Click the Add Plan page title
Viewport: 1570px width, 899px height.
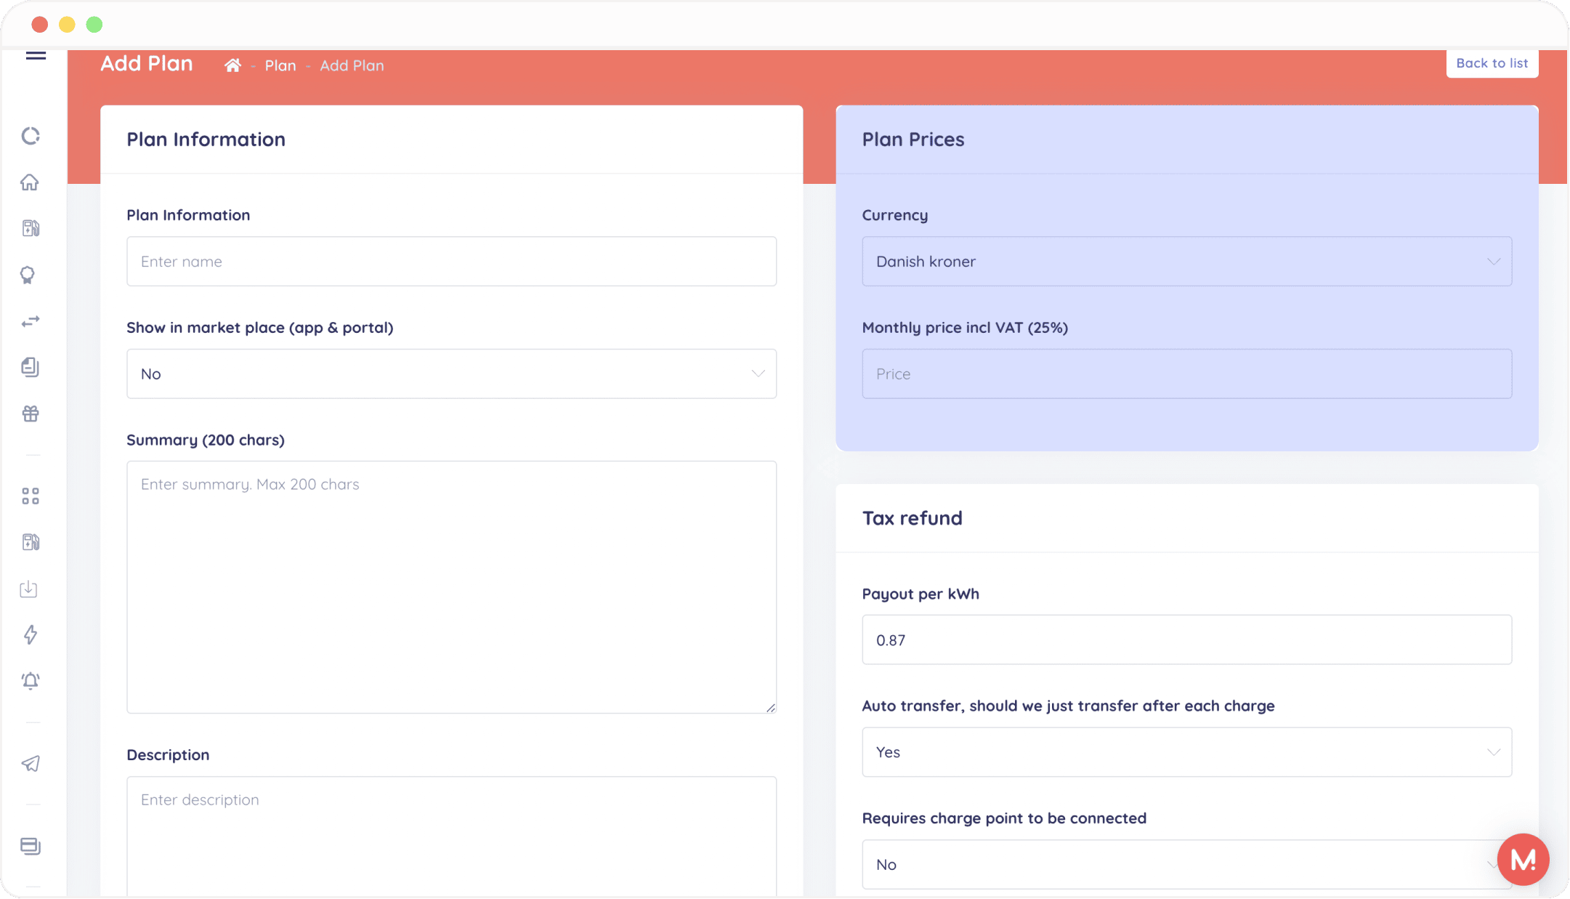(x=147, y=64)
